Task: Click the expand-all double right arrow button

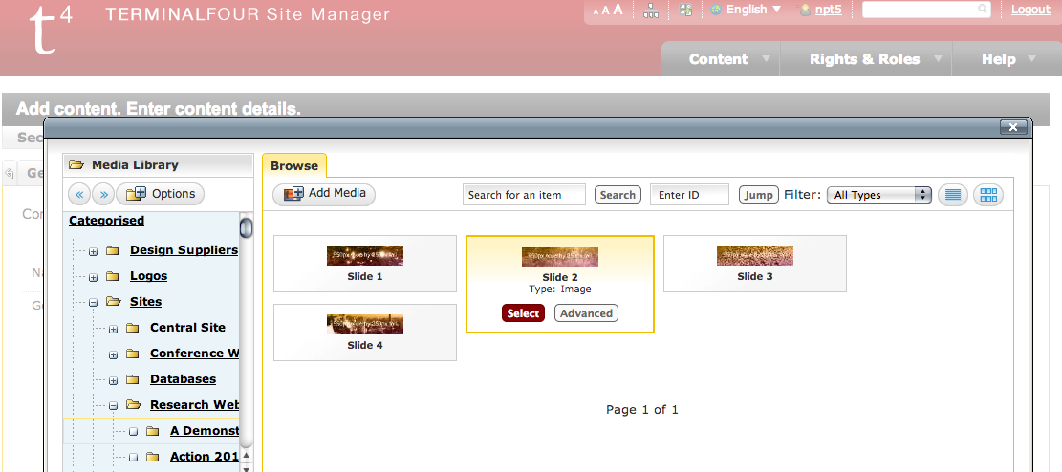Action: pyautogui.click(x=103, y=194)
